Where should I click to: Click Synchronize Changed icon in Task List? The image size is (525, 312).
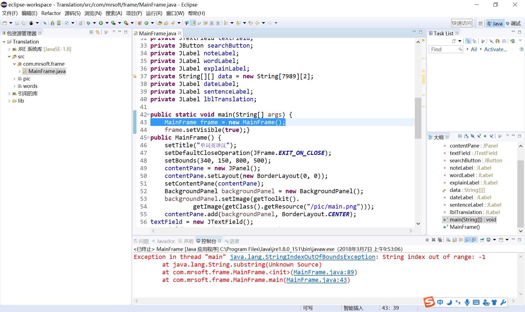point(512,41)
